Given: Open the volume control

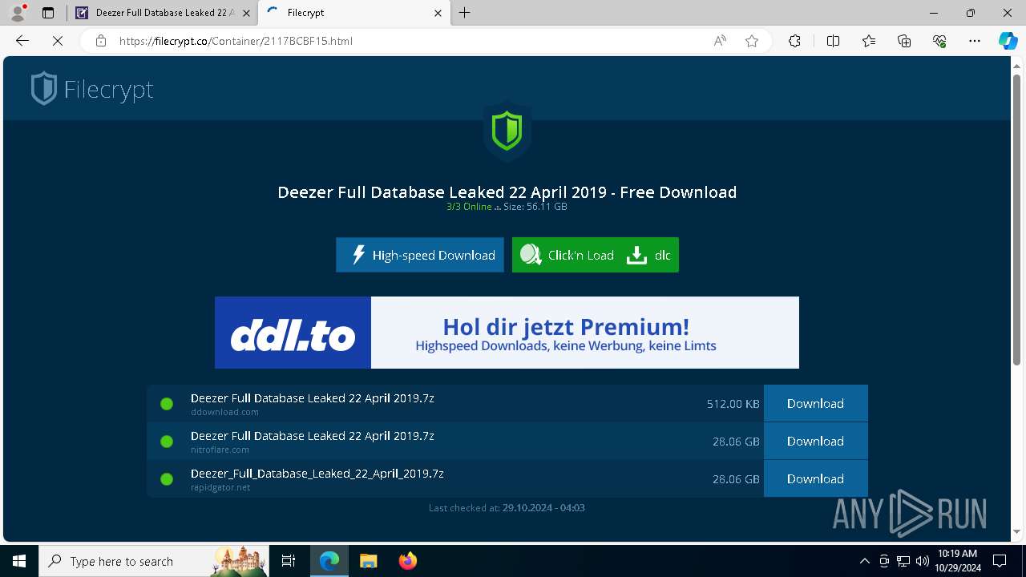Looking at the screenshot, I should click(x=922, y=561).
